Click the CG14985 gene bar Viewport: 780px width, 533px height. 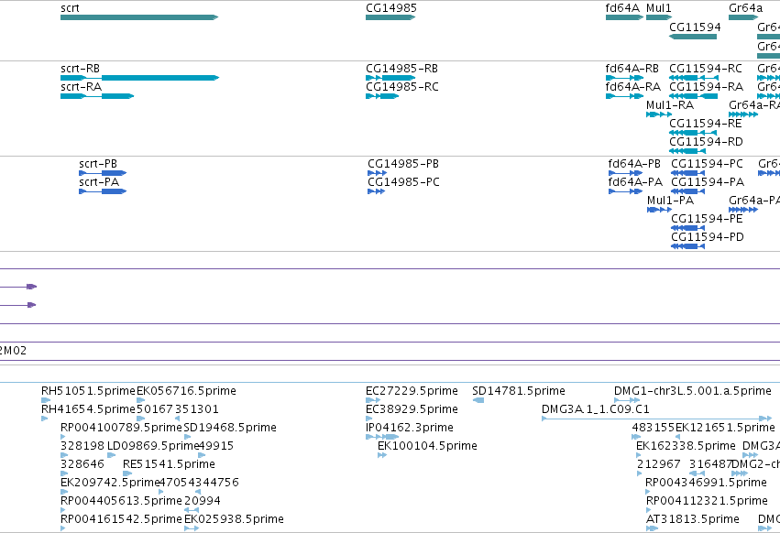pyautogui.click(x=390, y=17)
